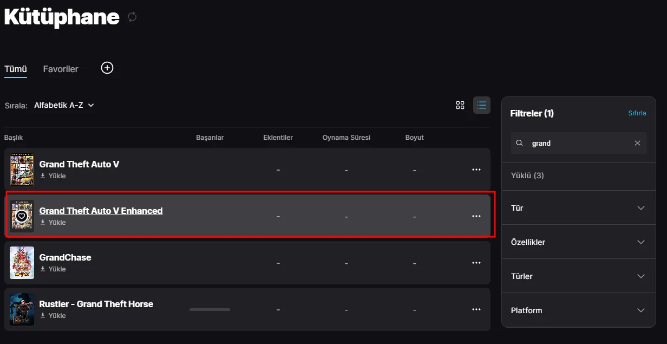
Task: Click Yükle under Grand Theft Auto V
Action: 57,176
